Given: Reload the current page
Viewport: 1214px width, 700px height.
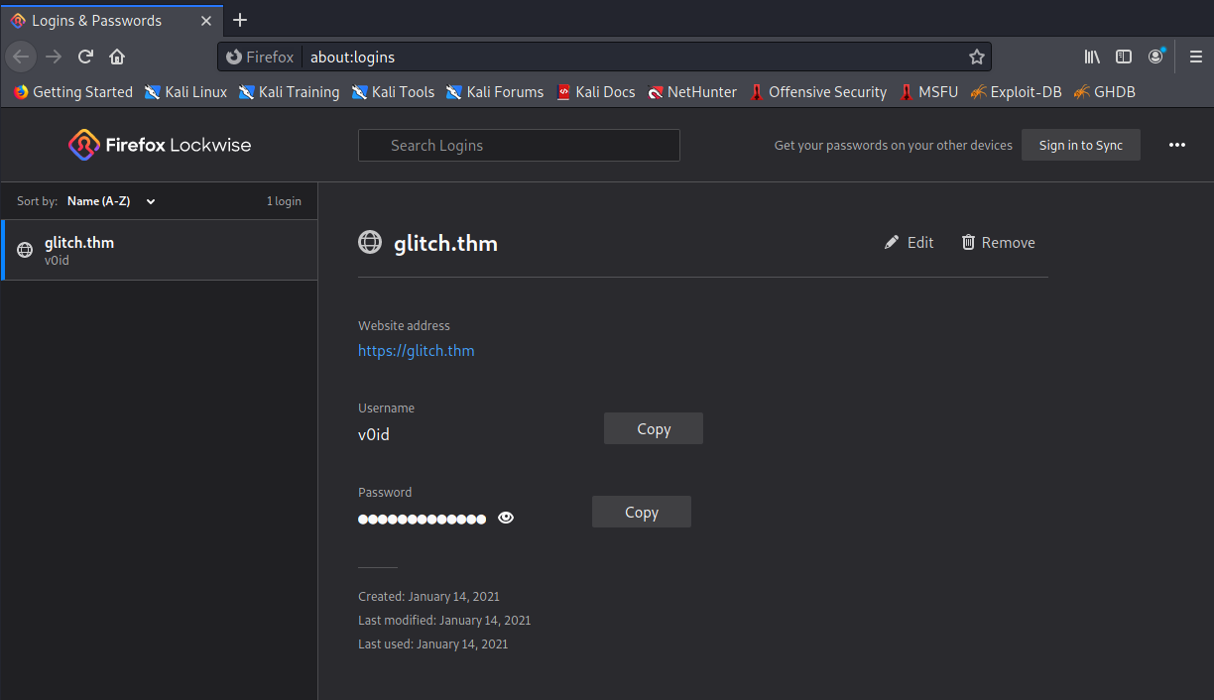Looking at the screenshot, I should [x=85, y=57].
